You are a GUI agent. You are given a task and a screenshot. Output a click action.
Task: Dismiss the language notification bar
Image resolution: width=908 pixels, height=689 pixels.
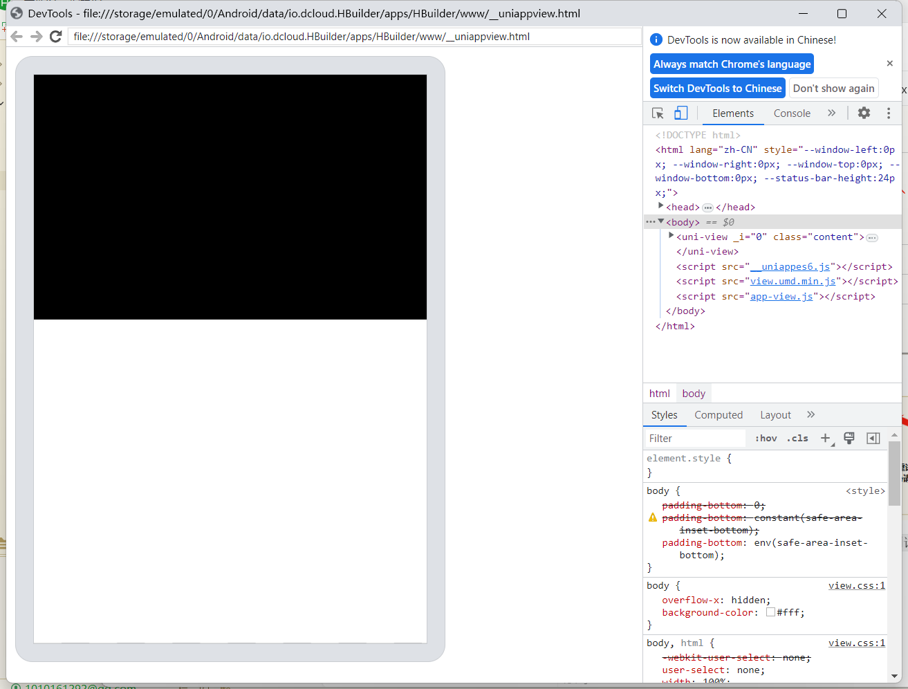pos(890,63)
